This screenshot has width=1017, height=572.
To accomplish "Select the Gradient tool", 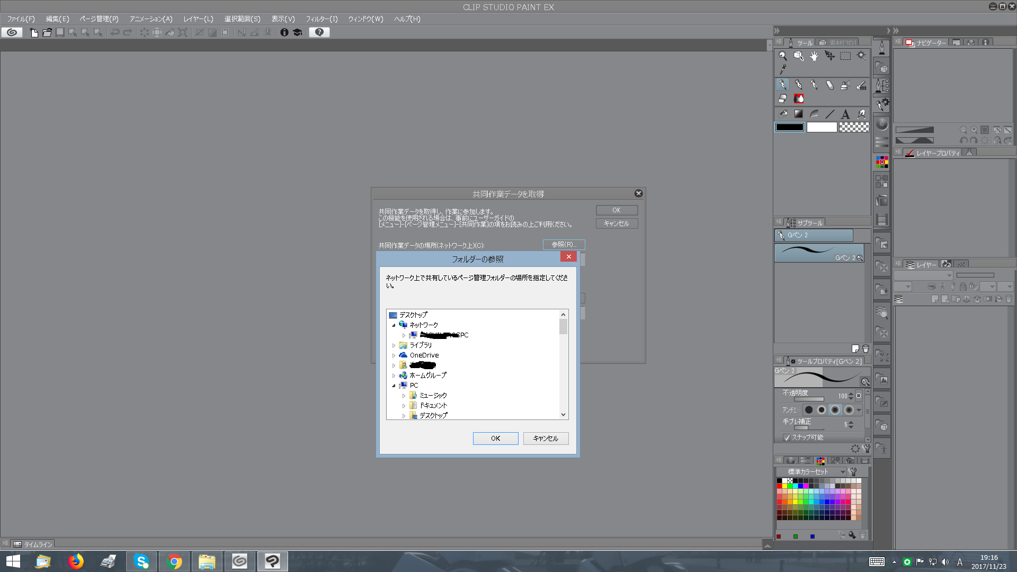I will tap(798, 114).
